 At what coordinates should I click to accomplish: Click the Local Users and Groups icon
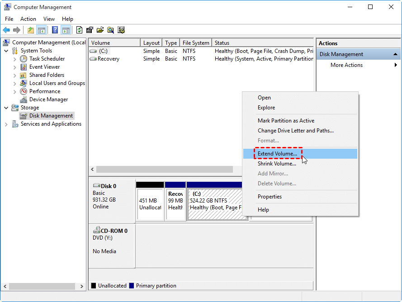24,83
